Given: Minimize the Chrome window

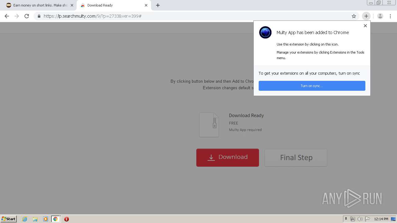Looking at the screenshot, I should click(371, 3).
